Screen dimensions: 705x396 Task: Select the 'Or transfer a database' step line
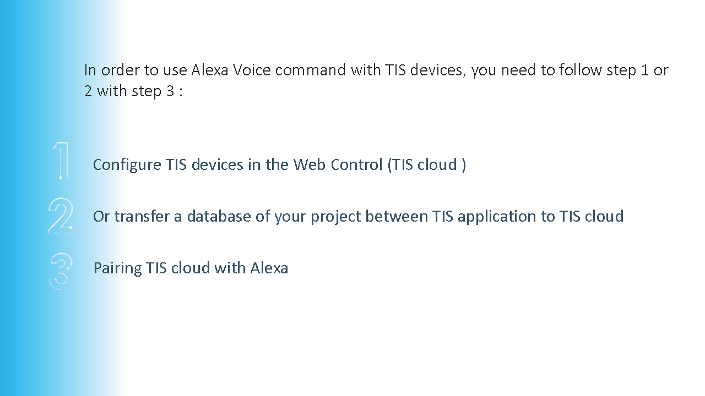[x=358, y=216]
